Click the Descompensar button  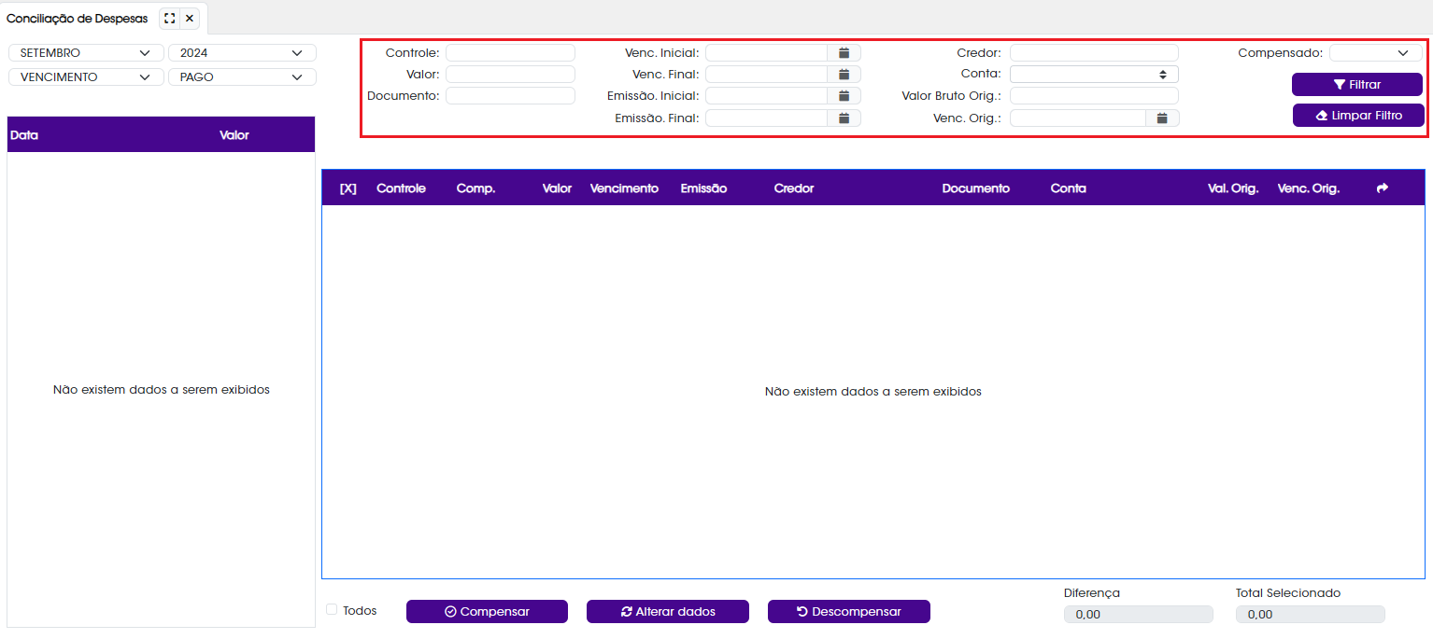coord(849,612)
